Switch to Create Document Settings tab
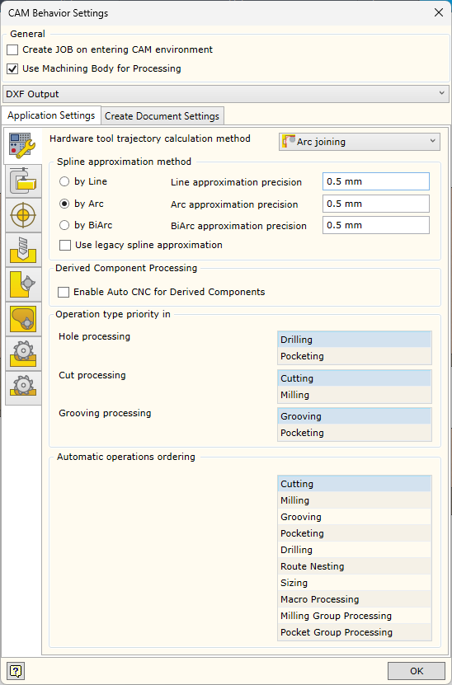 click(x=162, y=116)
